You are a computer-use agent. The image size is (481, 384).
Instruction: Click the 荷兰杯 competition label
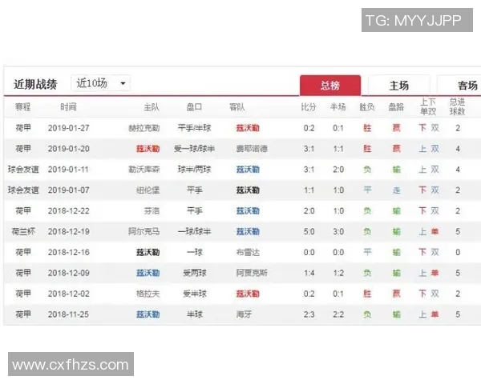pyautogui.click(x=23, y=231)
